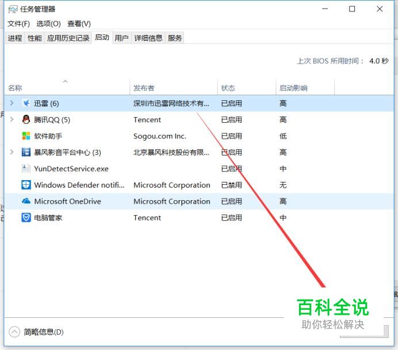Click the 简略信息(D) link
The width and height of the screenshot is (398, 350).
43,332
